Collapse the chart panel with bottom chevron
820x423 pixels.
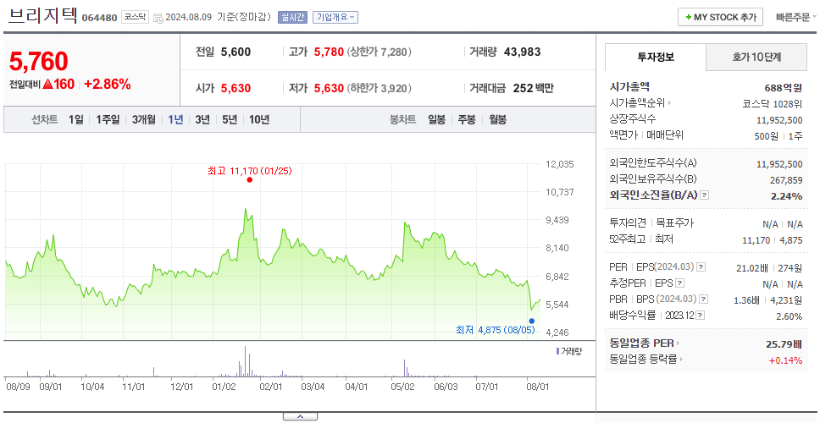coord(300,417)
